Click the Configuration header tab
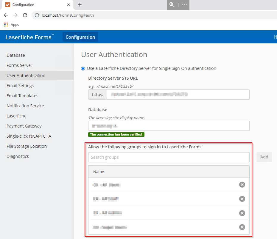Image resolution: width=277 pixels, height=239 pixels. (80, 37)
